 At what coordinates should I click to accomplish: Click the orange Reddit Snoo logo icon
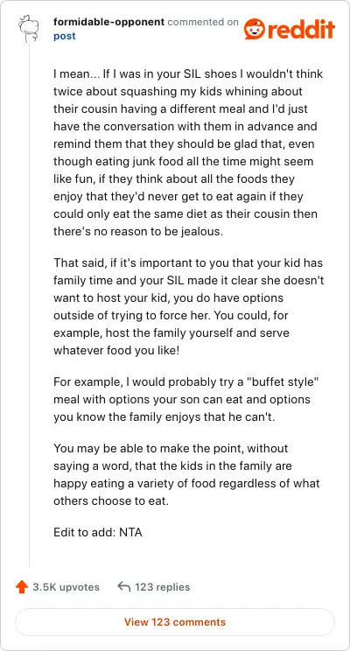point(255,29)
